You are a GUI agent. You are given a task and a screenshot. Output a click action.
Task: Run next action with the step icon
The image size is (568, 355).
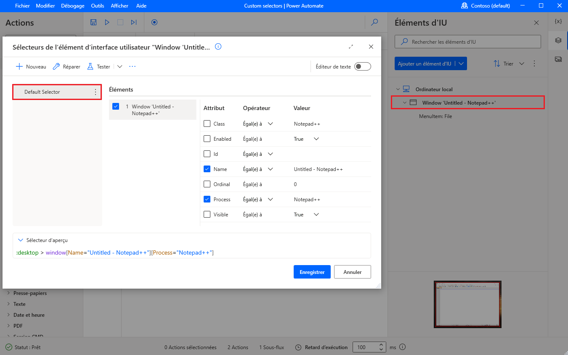pos(134,22)
